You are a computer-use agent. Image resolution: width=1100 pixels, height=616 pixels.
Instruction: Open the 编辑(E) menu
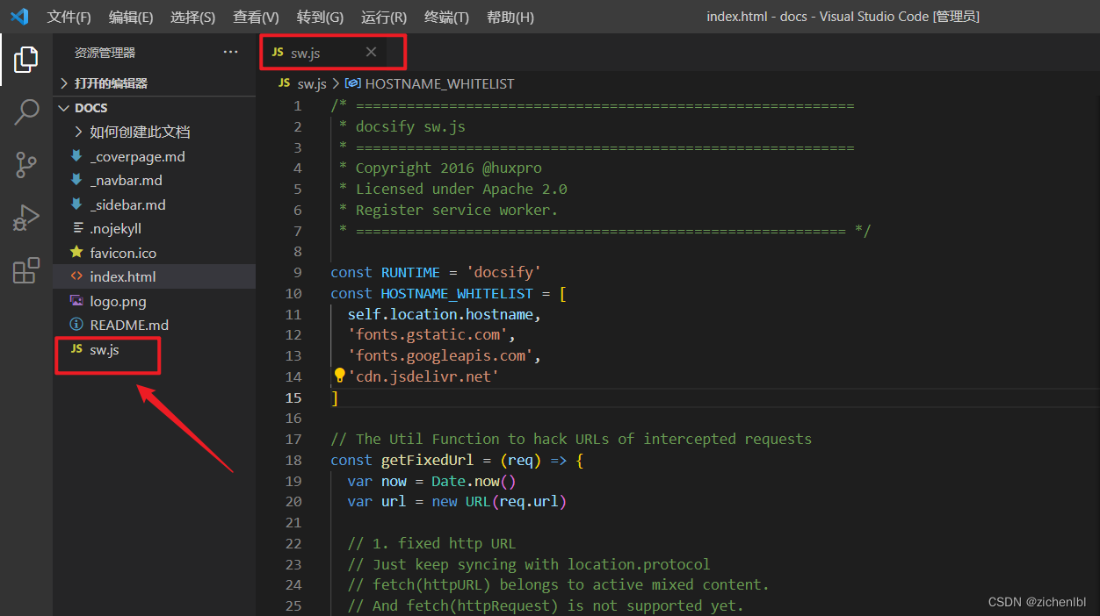131,18
